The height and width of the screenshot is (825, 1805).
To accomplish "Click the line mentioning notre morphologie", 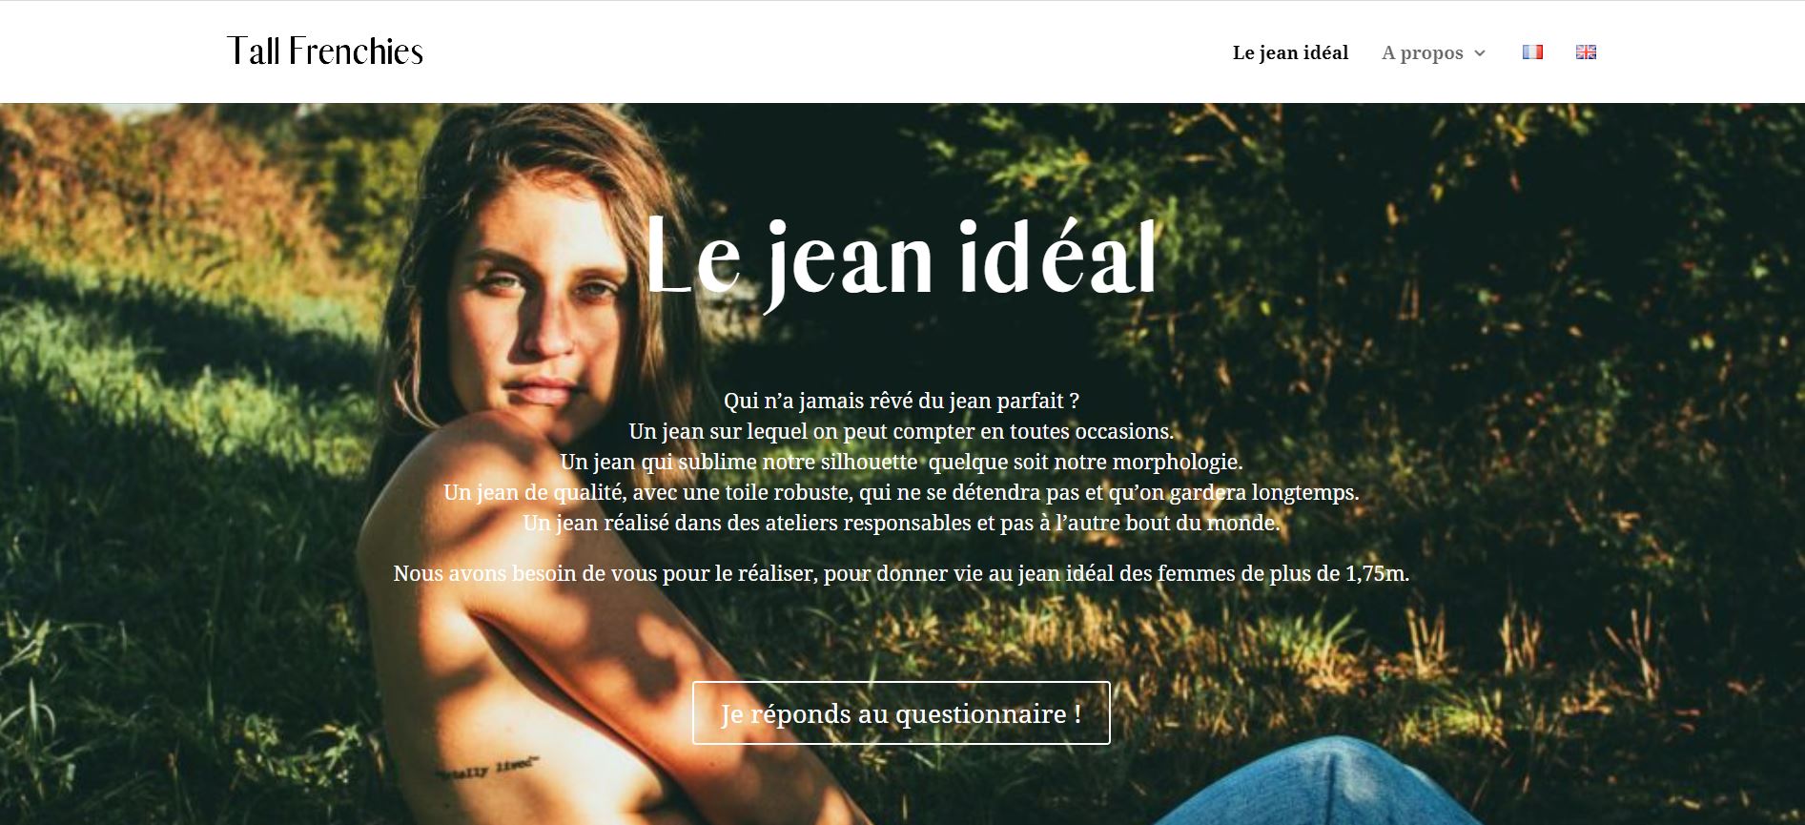I will point(901,462).
